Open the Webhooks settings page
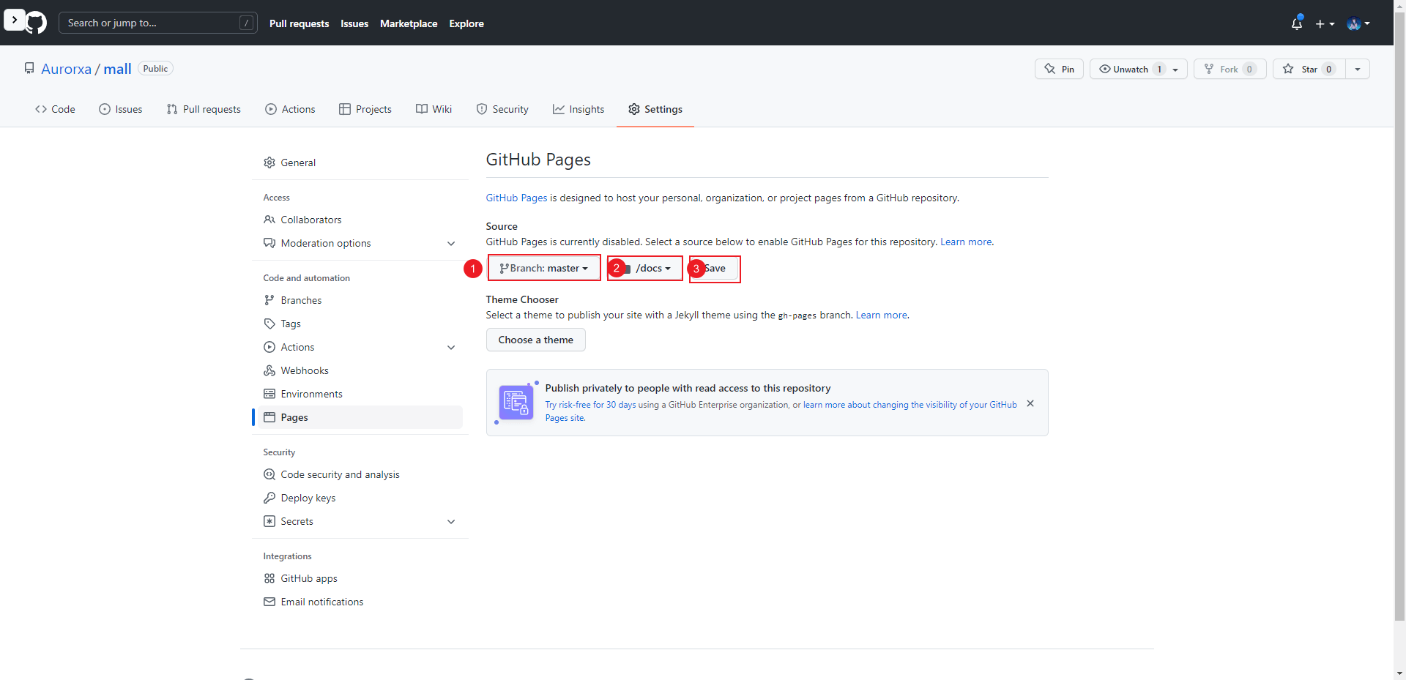The width and height of the screenshot is (1406, 680). 305,370
